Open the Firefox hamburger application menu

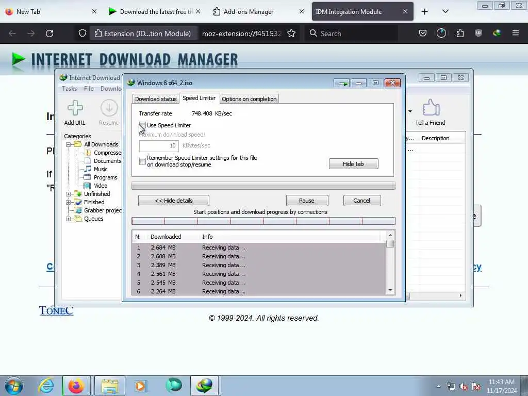[515, 34]
